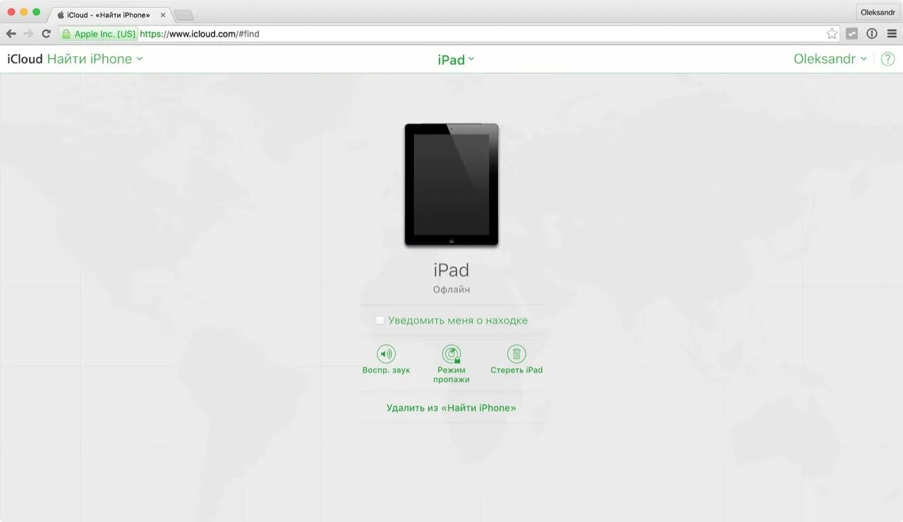Open the extension icon beside bookmark star
903x522 pixels.
[x=852, y=33]
